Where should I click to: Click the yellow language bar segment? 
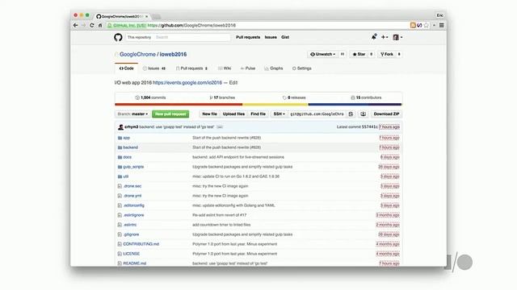[275, 105]
